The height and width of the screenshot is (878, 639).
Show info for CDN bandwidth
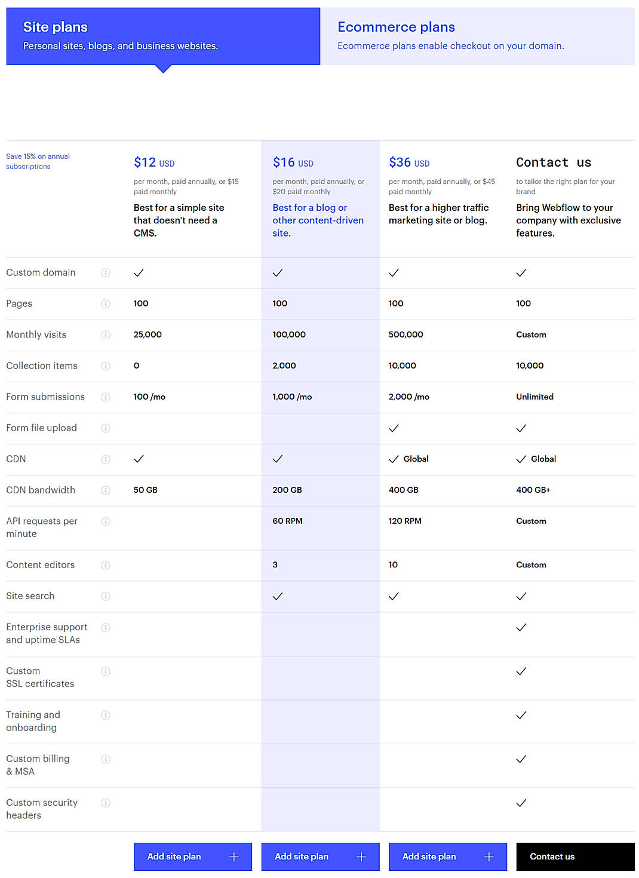106,490
